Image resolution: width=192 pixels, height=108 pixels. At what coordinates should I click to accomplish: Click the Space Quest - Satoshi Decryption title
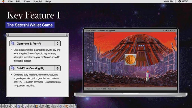(100, 31)
